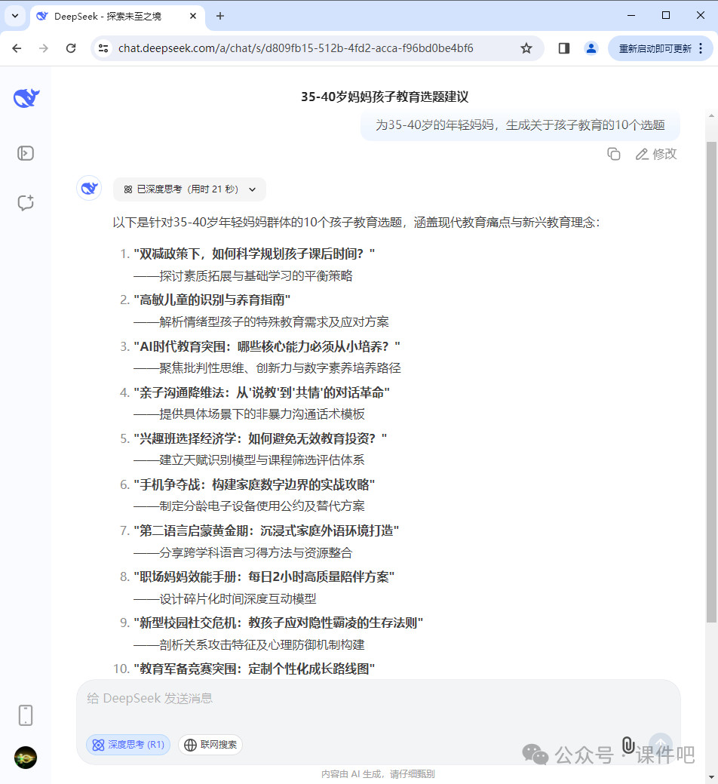Open the sidebar panel toggle icon

(25, 152)
